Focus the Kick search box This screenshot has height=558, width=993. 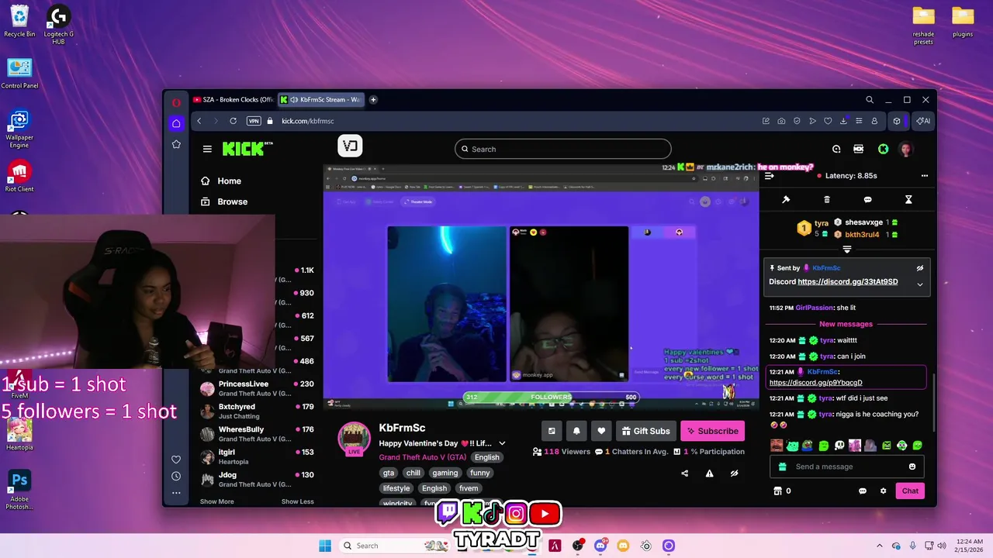pos(562,149)
